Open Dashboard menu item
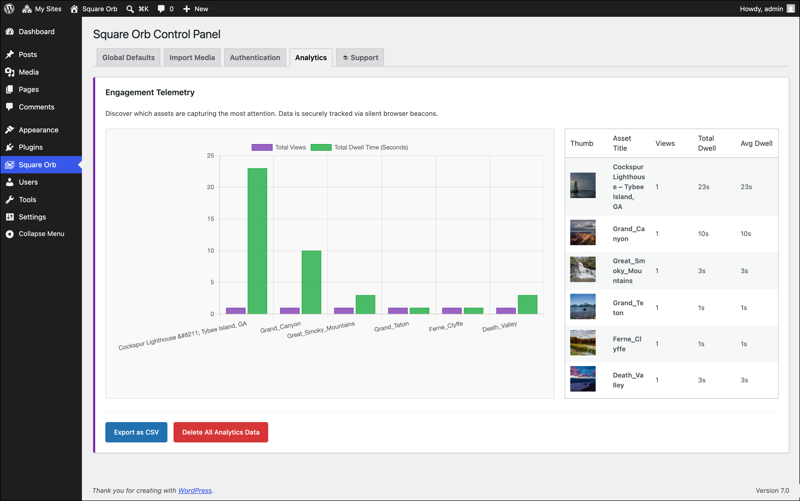This screenshot has width=800, height=501. (41, 32)
